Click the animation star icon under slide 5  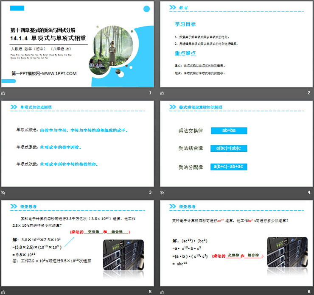(x=4, y=291)
